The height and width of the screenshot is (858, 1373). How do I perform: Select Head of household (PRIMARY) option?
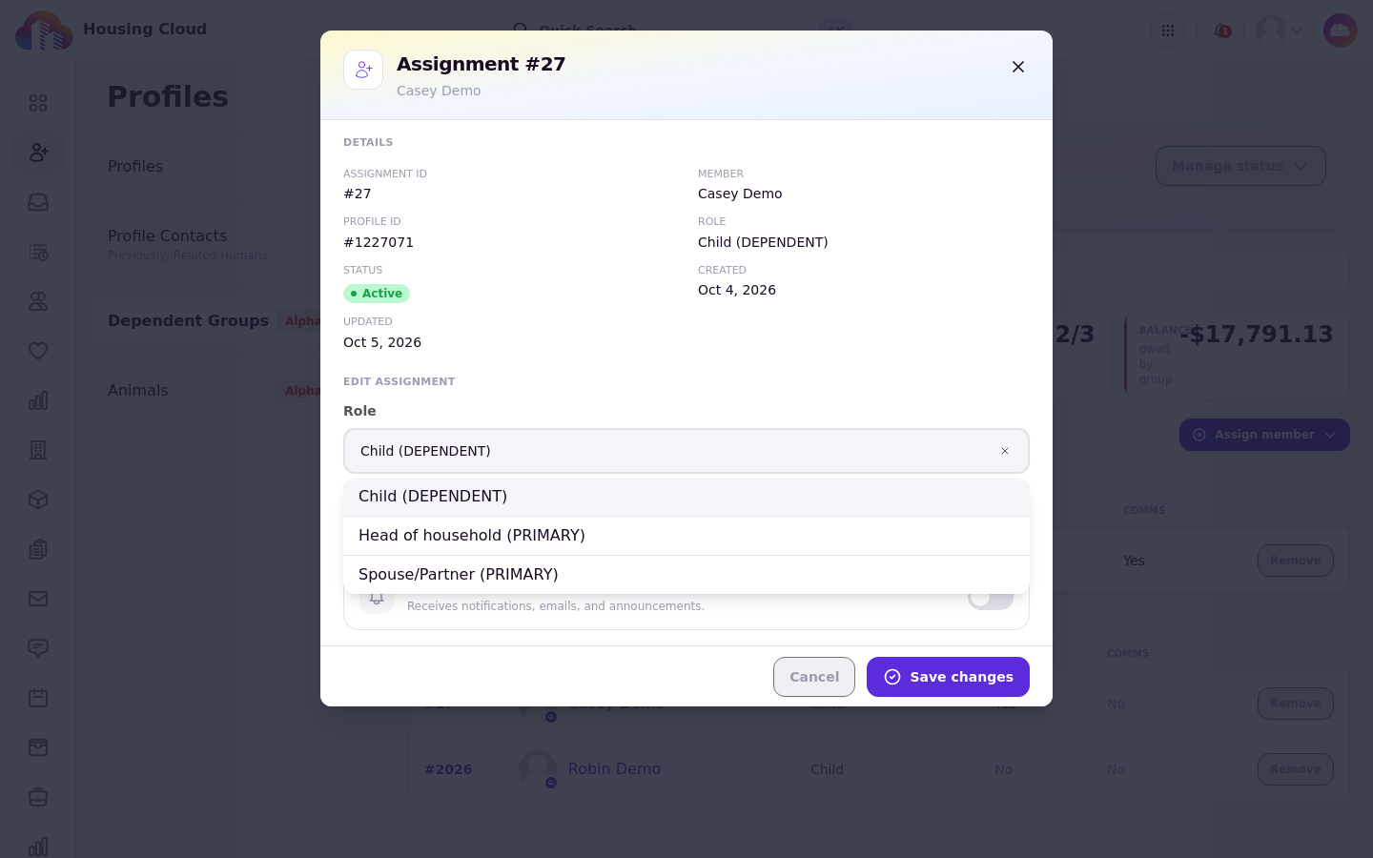click(x=686, y=536)
